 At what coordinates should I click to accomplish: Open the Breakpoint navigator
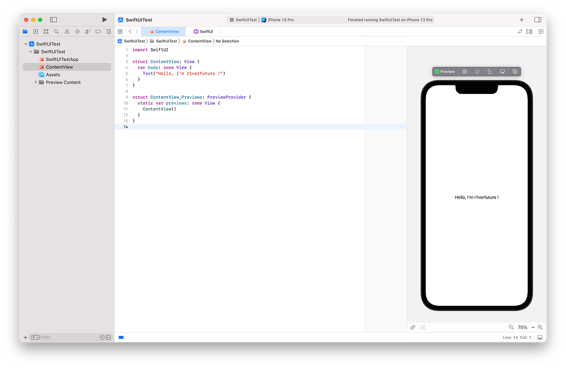click(98, 31)
